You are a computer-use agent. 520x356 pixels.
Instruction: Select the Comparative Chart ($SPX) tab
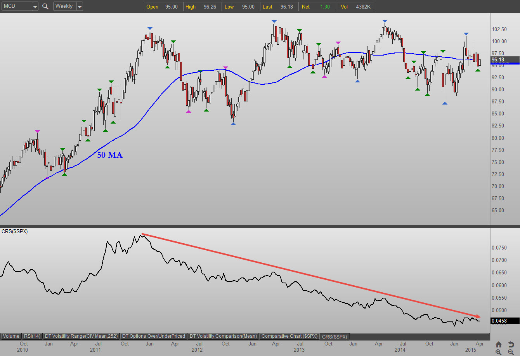tap(289, 336)
